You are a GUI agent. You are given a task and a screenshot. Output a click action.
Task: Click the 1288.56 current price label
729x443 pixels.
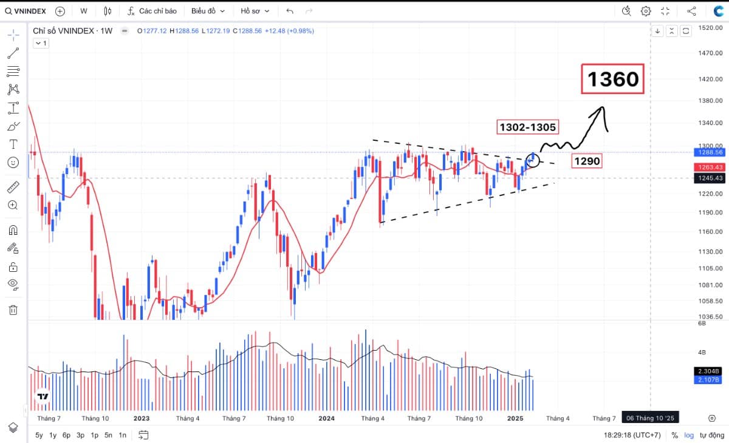[x=709, y=153]
